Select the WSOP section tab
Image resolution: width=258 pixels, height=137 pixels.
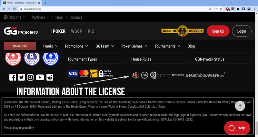point(76,31)
